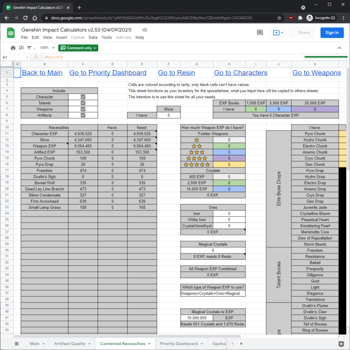This screenshot has height=350, width=350.
Task: Open the Data menu
Action: coord(93,37)
